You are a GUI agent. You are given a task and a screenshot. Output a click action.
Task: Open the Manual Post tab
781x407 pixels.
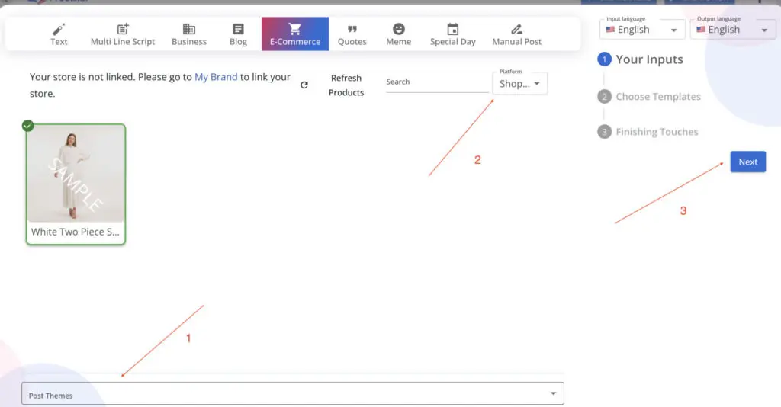coord(516,34)
